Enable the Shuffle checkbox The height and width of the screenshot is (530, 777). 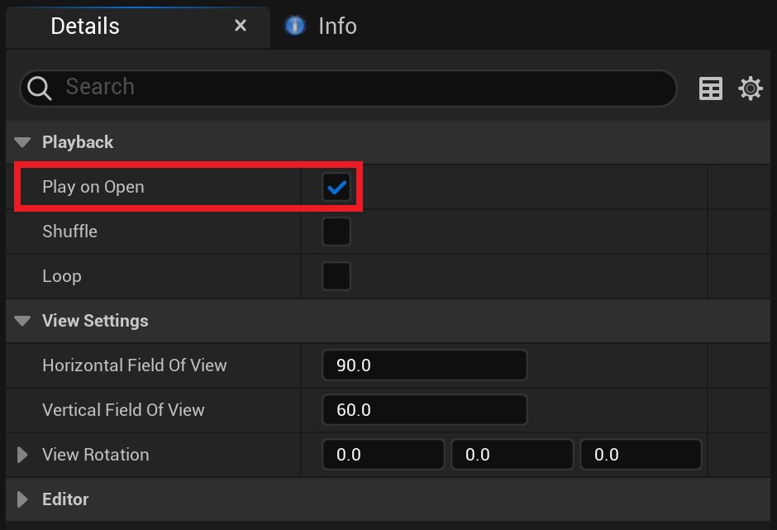[x=336, y=232]
